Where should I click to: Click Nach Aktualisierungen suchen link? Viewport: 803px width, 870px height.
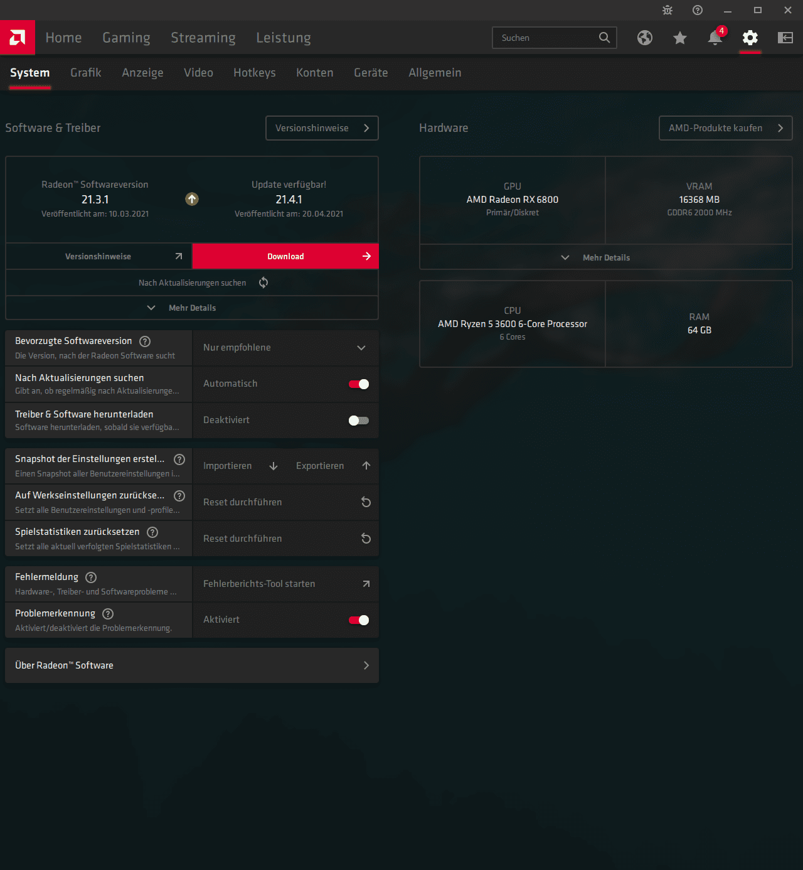[192, 283]
